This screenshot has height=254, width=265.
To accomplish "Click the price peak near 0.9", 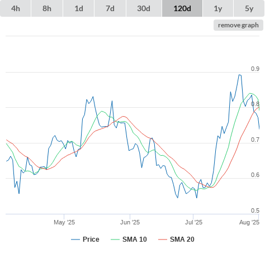I will click(x=240, y=75).
